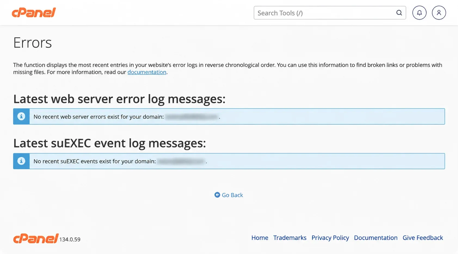Viewport: 458px width, 254px height.
Task: Click the Go Back arrow icon
Action: (217, 195)
